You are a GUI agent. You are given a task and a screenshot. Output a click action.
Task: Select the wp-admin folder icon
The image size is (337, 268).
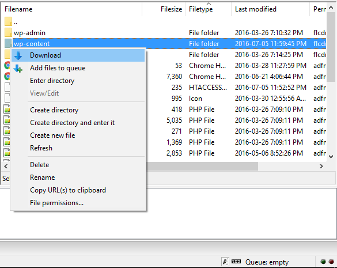tap(8, 32)
